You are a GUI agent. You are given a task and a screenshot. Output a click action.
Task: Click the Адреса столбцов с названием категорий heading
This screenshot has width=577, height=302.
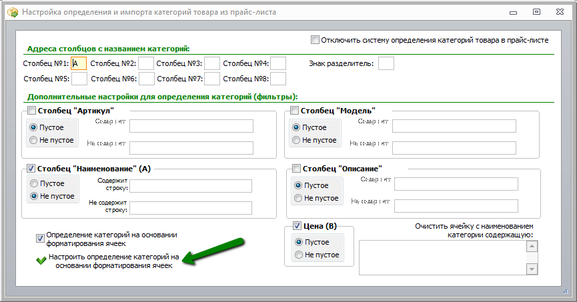point(109,49)
